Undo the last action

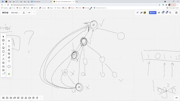[x=29, y=13]
